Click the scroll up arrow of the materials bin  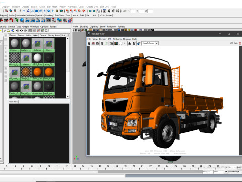point(68,39)
